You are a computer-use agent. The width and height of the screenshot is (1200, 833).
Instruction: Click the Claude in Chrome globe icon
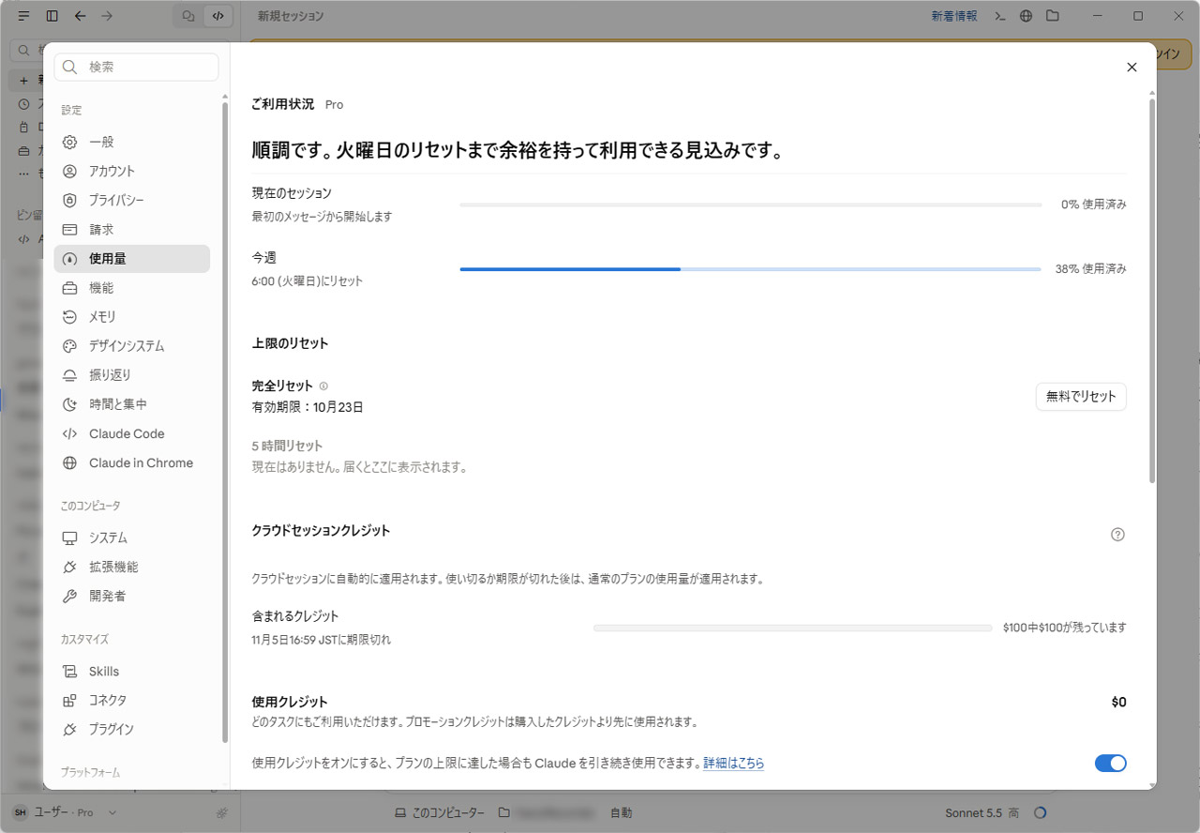coord(69,463)
